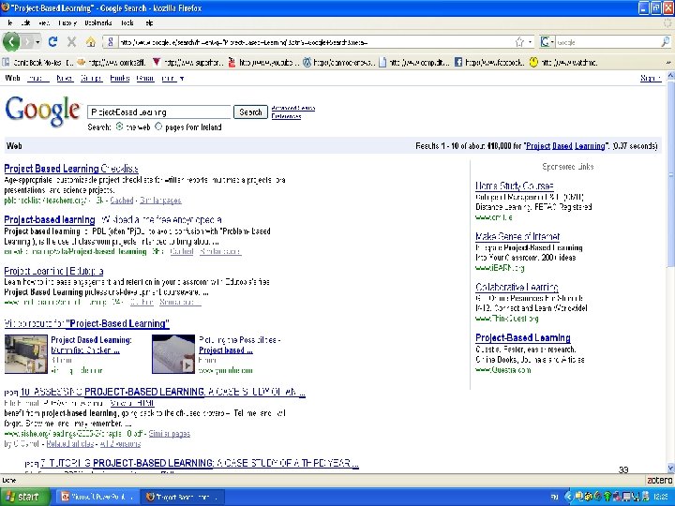Open Make Sense of Internet sponsored link
This screenshot has width=675, height=506.
point(517,236)
